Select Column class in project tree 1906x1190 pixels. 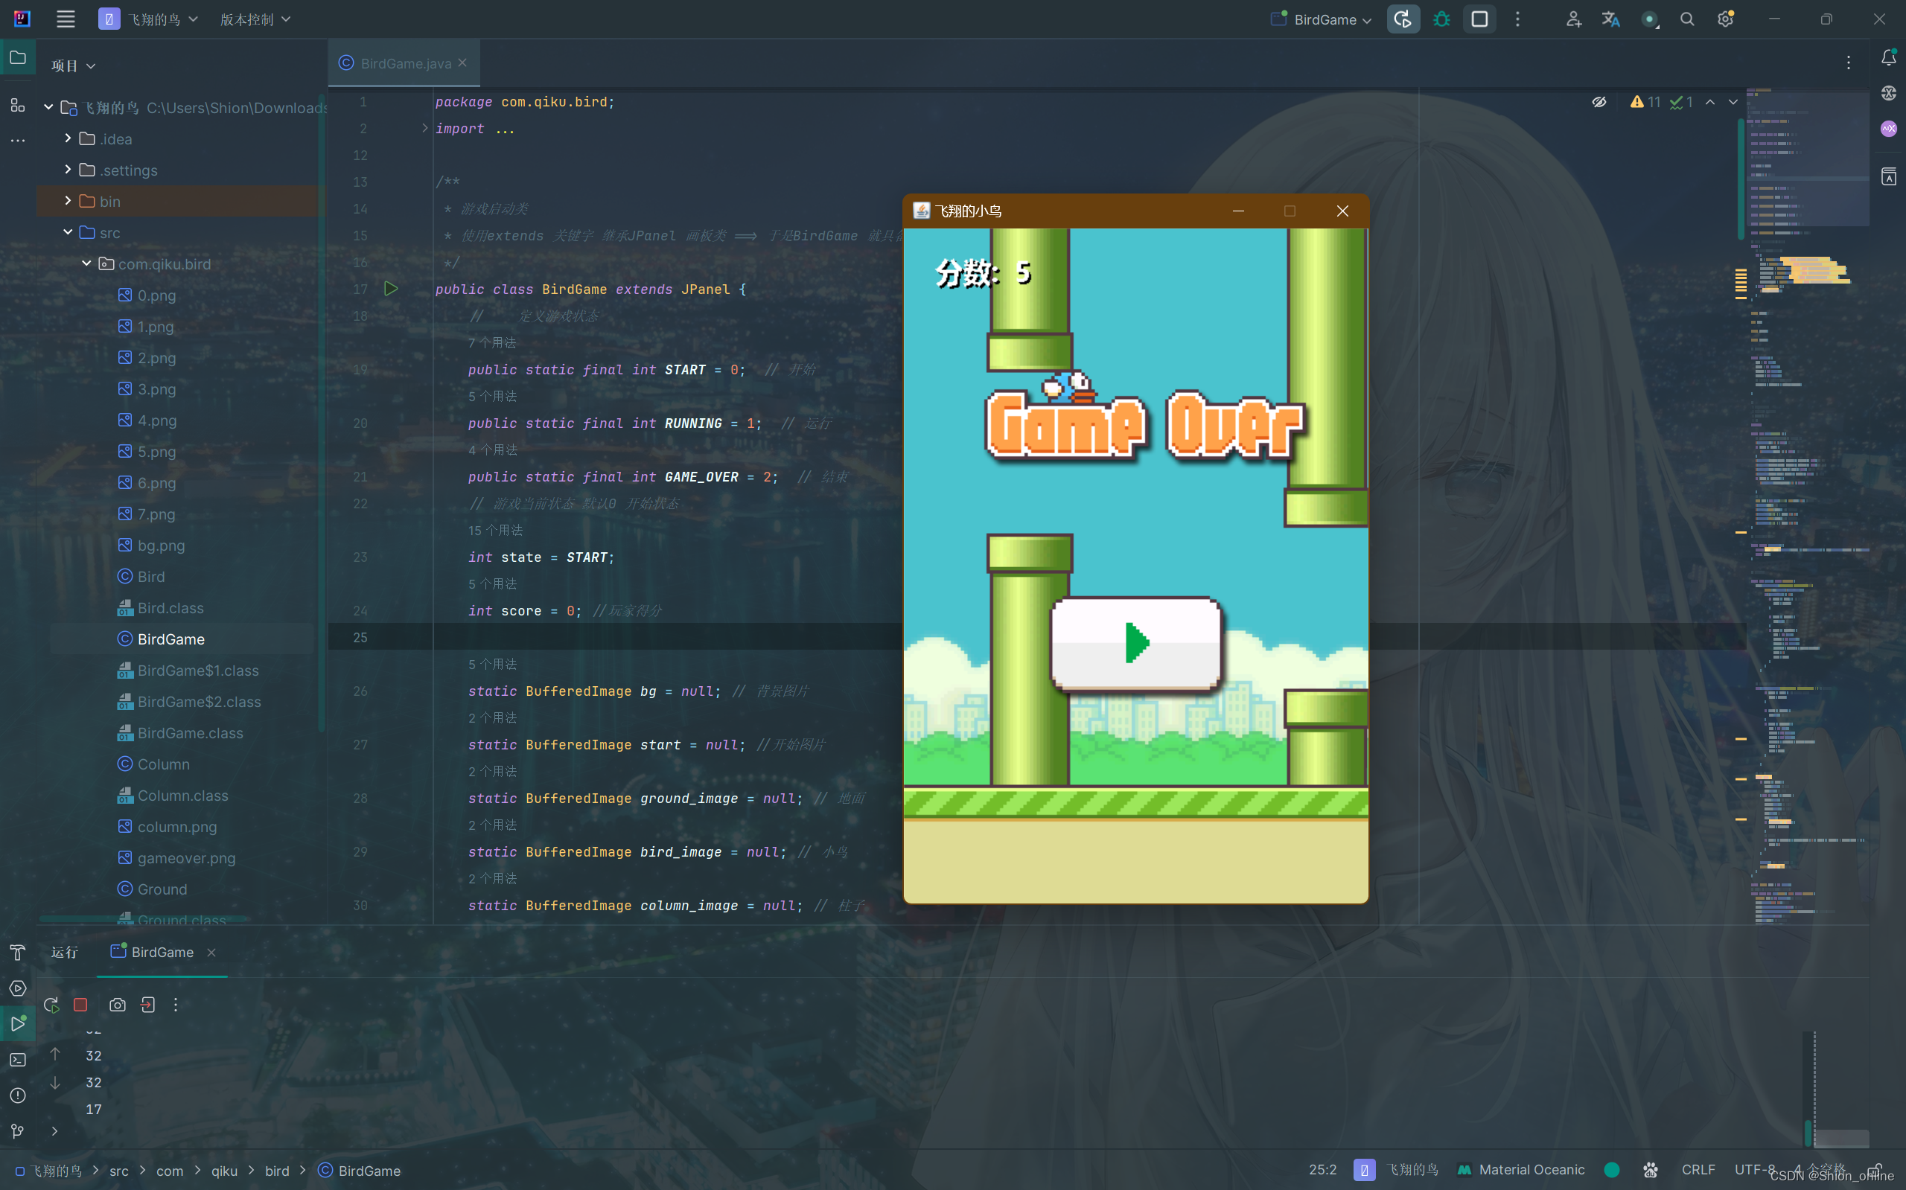click(163, 764)
